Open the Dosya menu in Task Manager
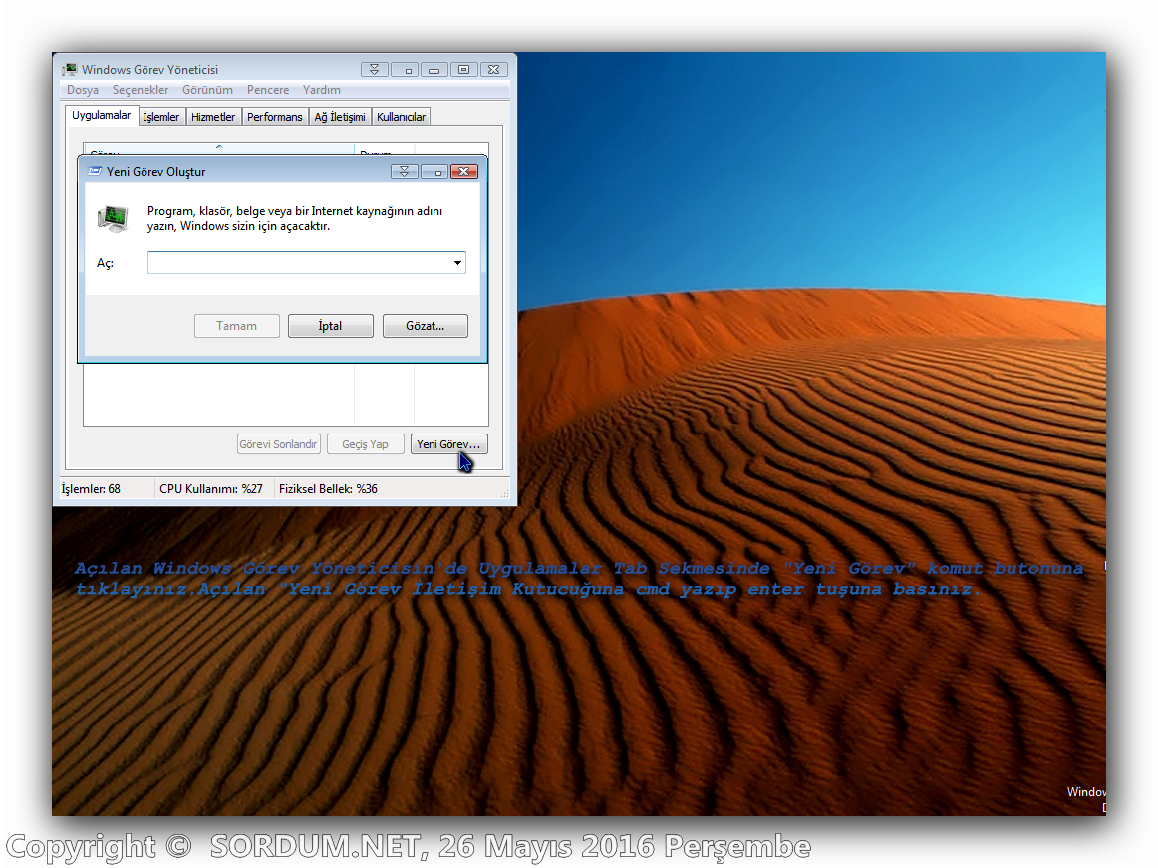This screenshot has height=868, width=1158. [x=82, y=90]
